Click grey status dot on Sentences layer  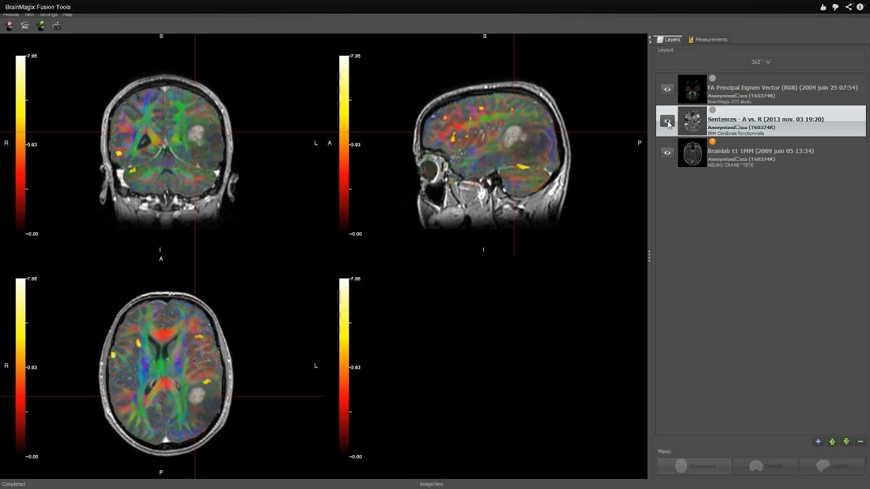[x=712, y=110]
